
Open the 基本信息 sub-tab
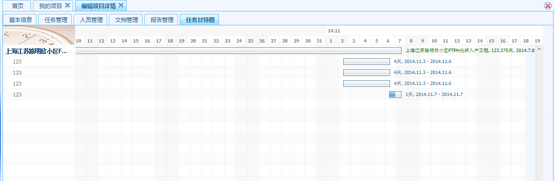coord(20,20)
